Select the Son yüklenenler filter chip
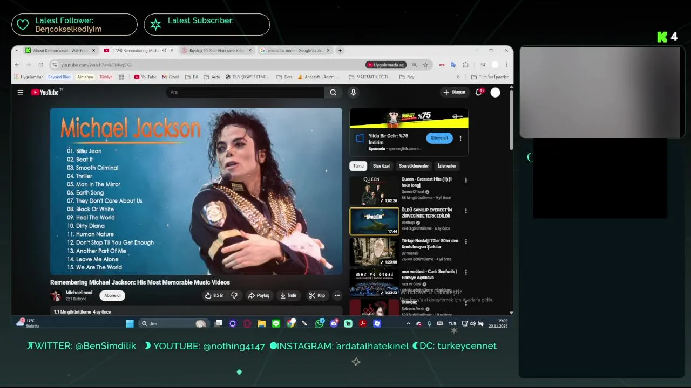Image resolution: width=691 pixels, height=388 pixels. tap(414, 166)
